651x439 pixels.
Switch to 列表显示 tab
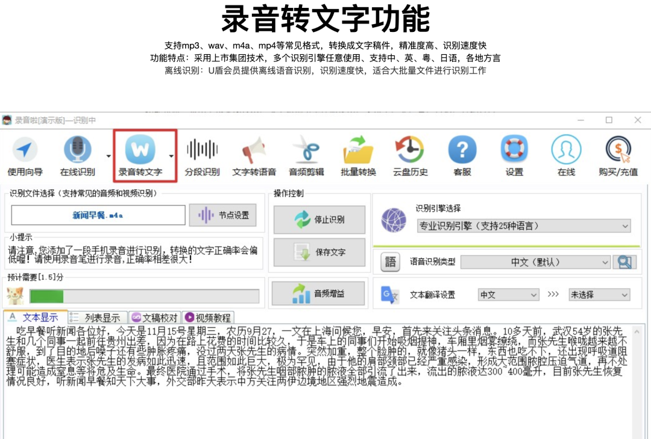click(x=97, y=317)
